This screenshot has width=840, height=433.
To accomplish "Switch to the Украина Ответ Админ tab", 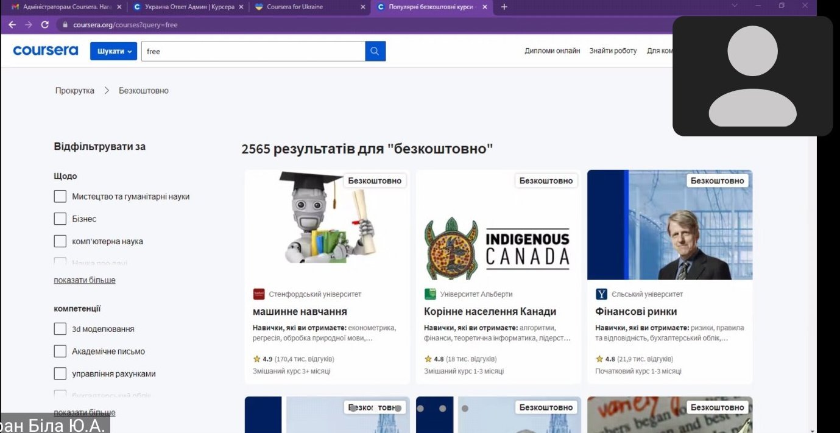I will (188, 7).
